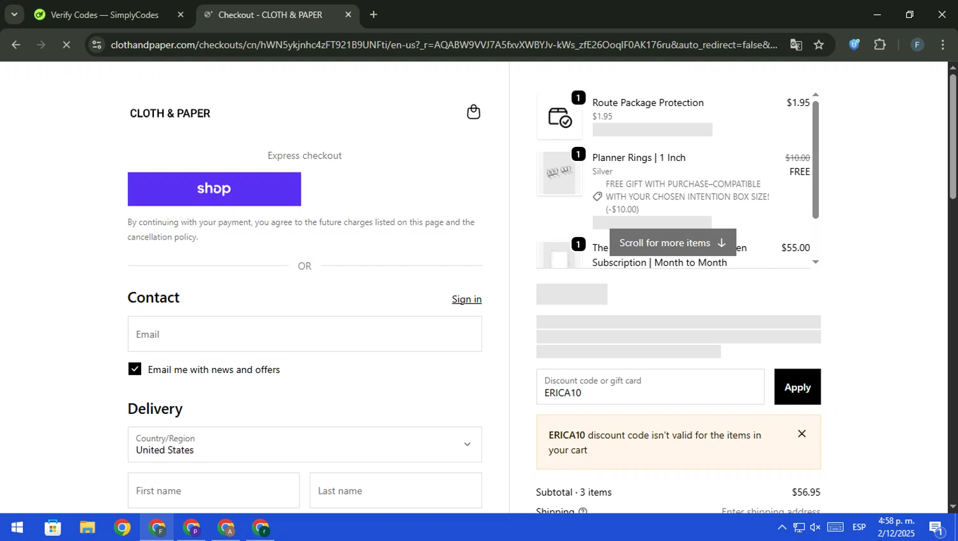958x541 pixels.
Task: Open Microsoft Store from the taskbar
Action: 52,528
